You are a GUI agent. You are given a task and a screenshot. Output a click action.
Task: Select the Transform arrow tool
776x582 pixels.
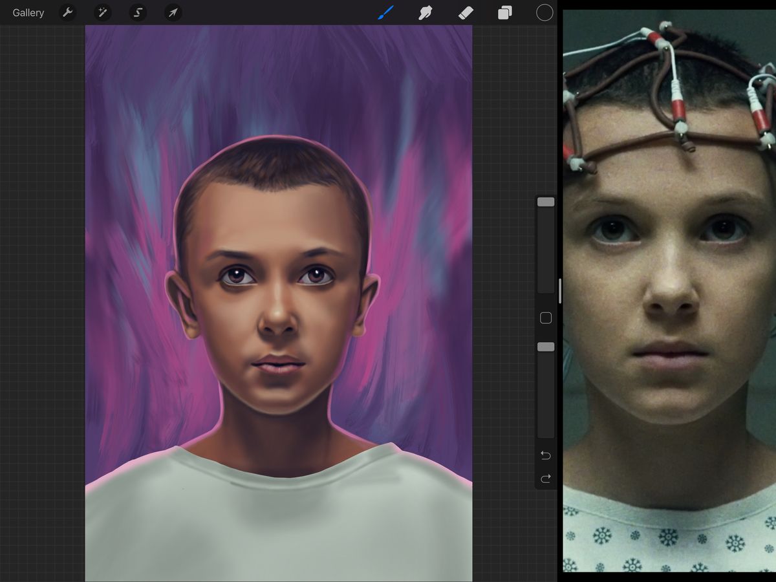click(x=172, y=12)
